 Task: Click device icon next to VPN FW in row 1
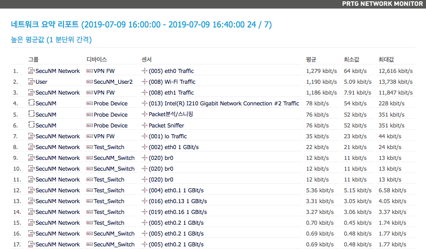pyautogui.click(x=90, y=71)
